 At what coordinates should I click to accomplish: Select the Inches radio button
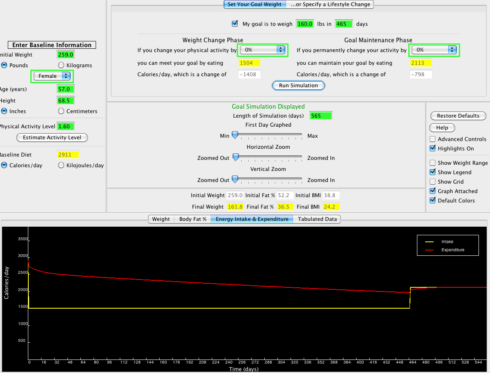(4, 111)
